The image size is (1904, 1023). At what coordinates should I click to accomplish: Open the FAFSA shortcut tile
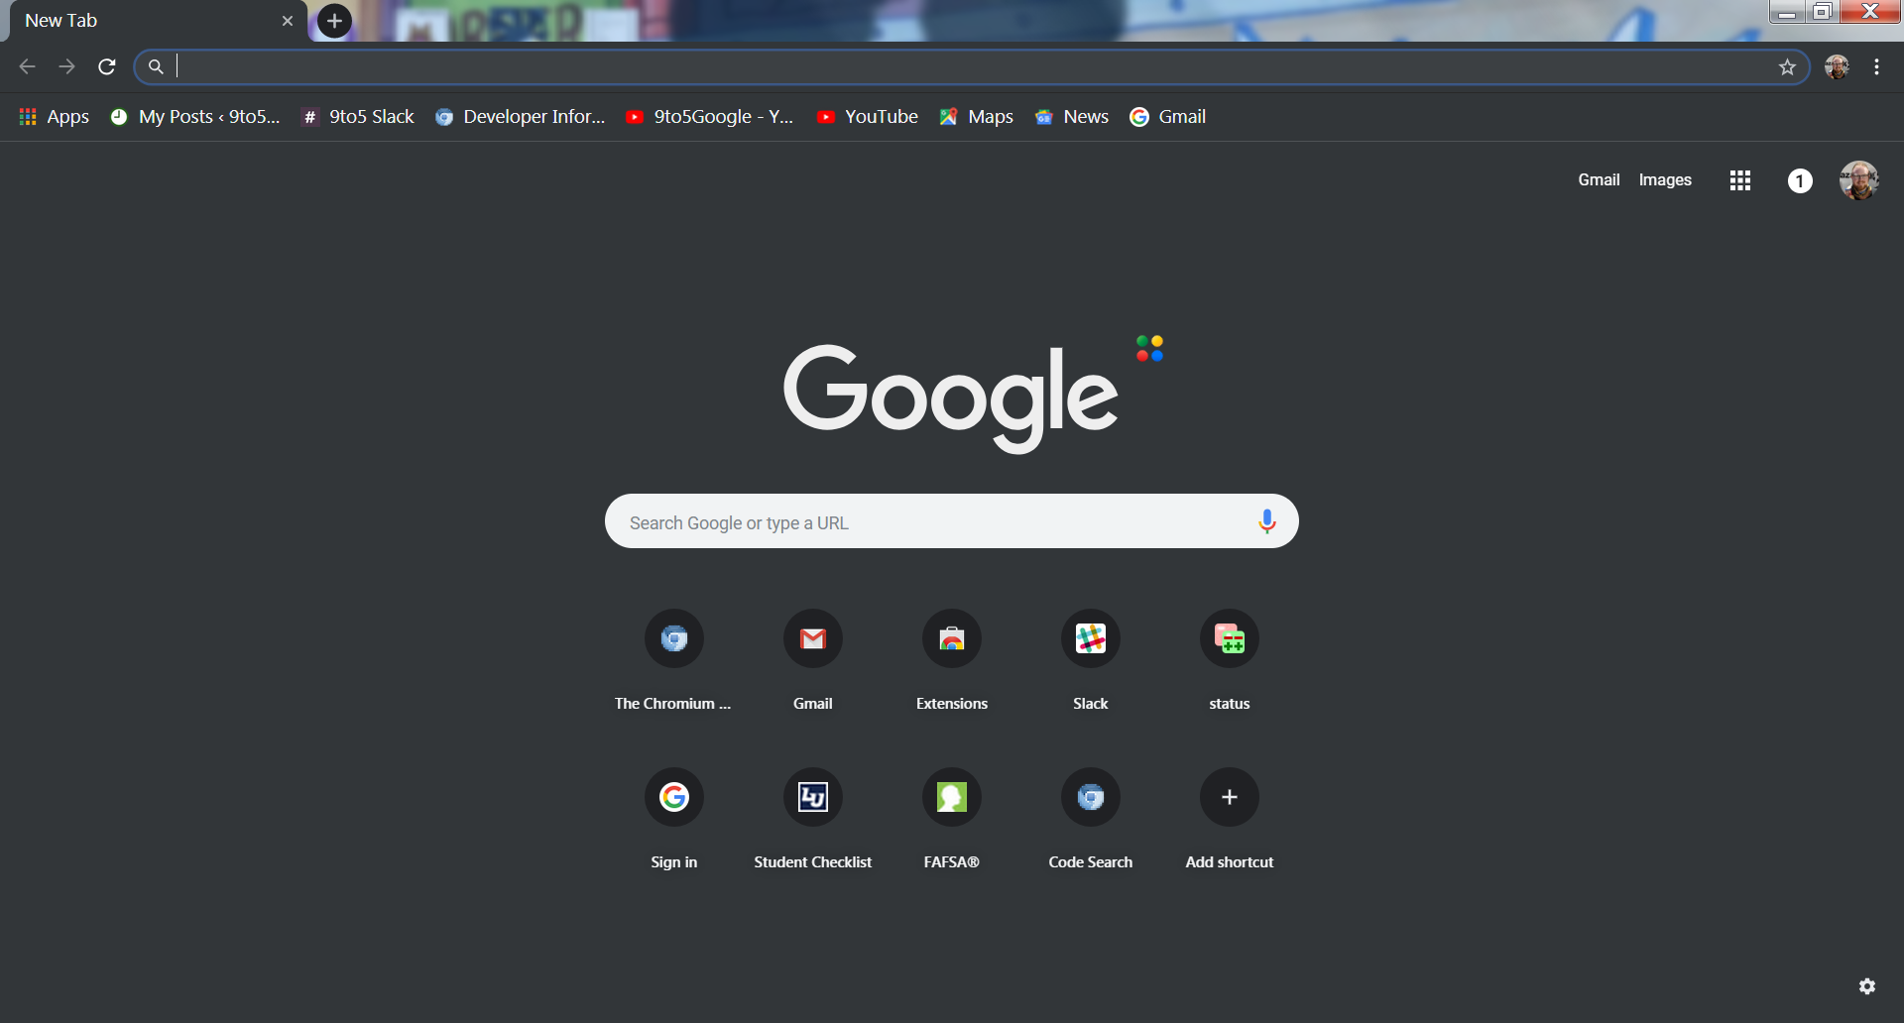point(951,798)
